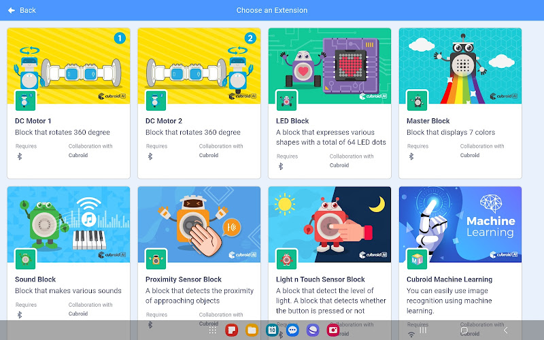Screen dimensions: 544x340
Task: Open the blue Messages app in dock
Action: 292,330
